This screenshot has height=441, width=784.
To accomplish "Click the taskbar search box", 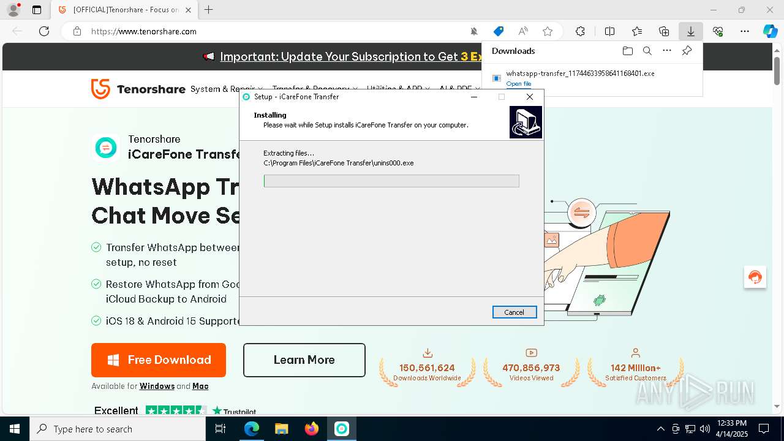I will tap(118, 429).
